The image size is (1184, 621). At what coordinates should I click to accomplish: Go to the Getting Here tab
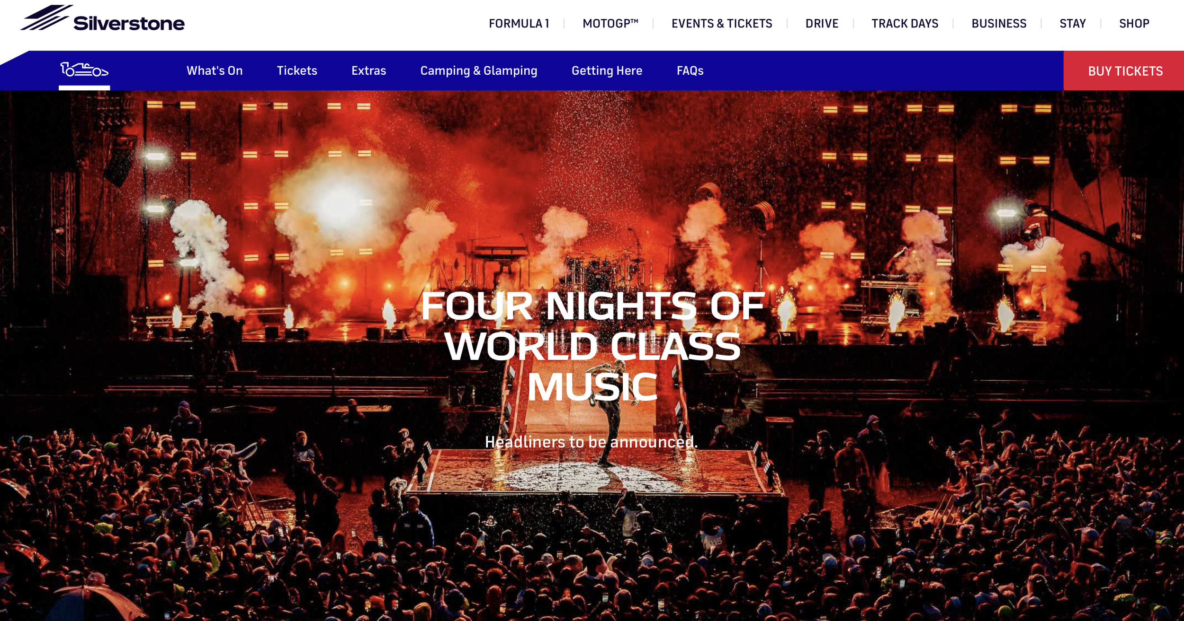pyautogui.click(x=607, y=70)
